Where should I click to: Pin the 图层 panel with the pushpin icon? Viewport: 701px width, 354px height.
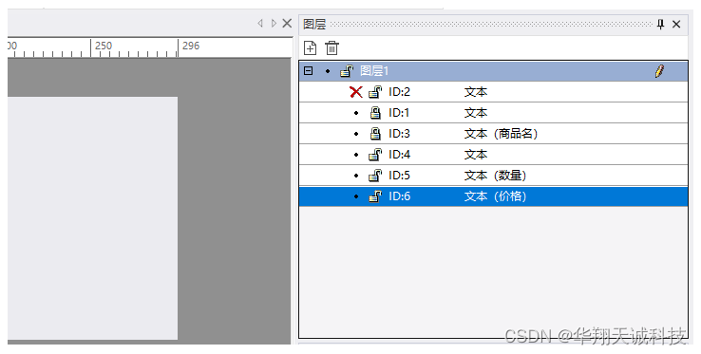[660, 24]
